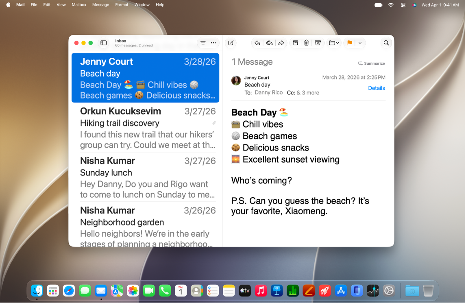Open Calendar from the Dock
The width and height of the screenshot is (466, 303).
pyautogui.click(x=181, y=290)
